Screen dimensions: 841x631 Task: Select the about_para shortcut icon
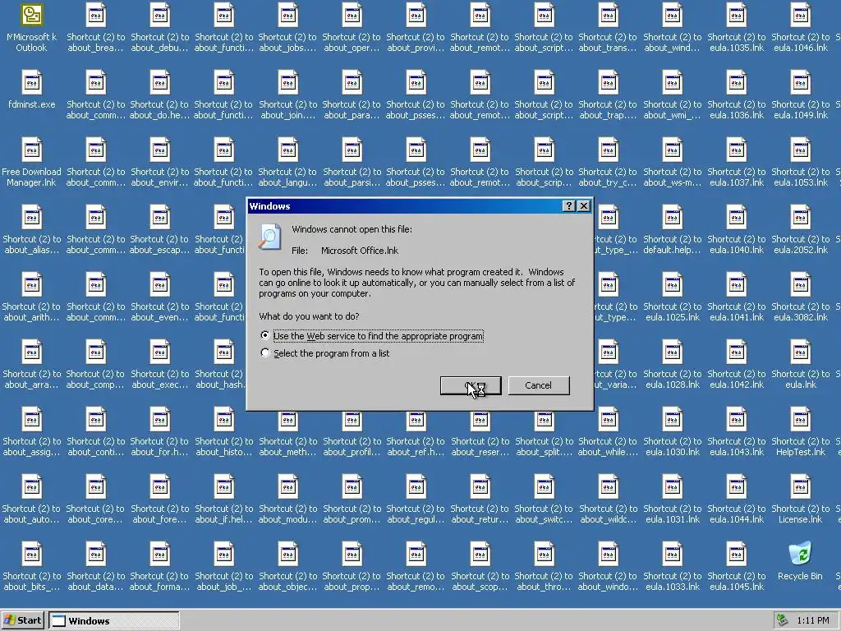[x=352, y=83]
